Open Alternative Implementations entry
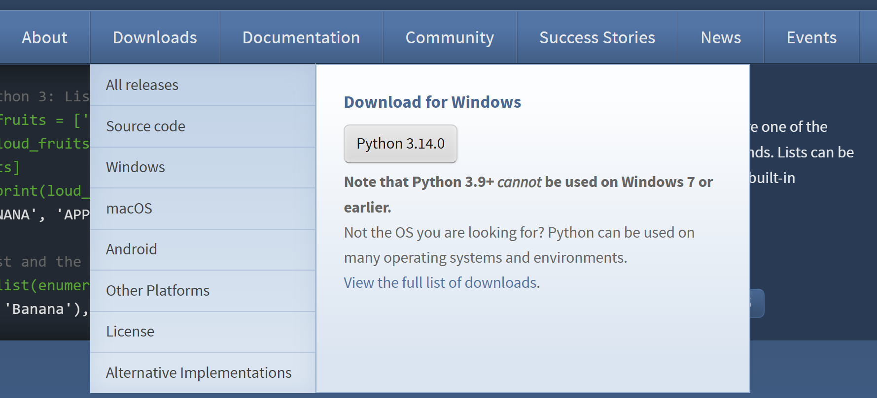This screenshot has width=877, height=398. pyautogui.click(x=203, y=373)
